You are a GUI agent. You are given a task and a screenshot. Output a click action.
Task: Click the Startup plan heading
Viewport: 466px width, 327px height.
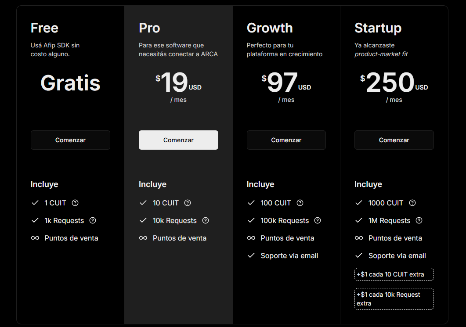tap(378, 28)
